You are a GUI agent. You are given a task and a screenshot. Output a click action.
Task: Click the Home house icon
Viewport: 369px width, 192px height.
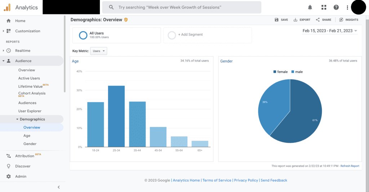point(9,20)
